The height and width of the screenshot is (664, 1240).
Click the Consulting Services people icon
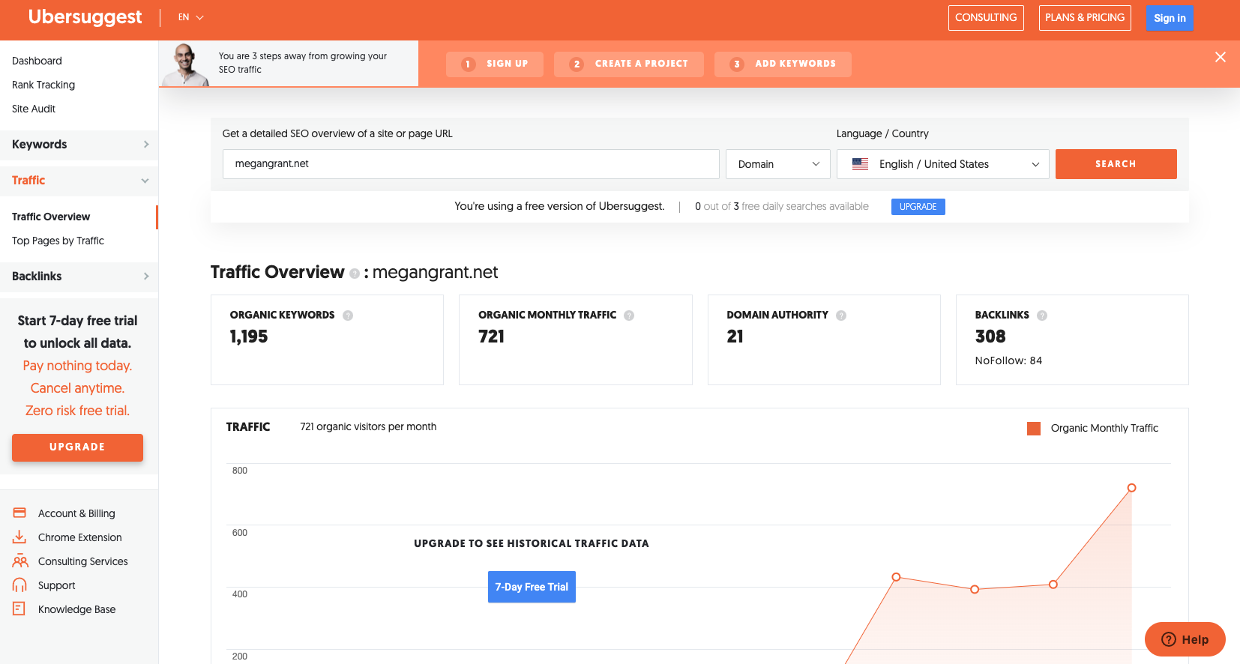click(20, 561)
